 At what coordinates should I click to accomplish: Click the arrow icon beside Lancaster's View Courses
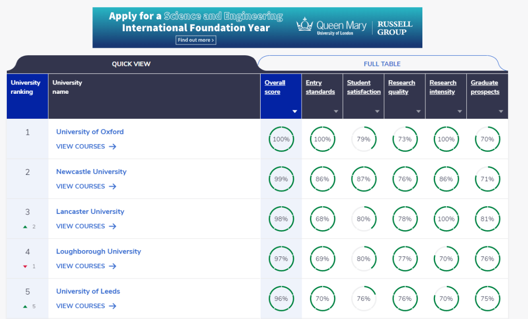point(112,226)
